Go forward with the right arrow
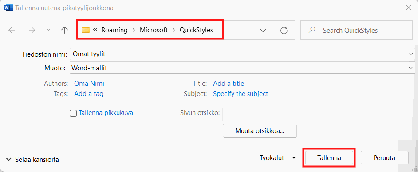Viewport: 418px width, 172px height. (x=32, y=30)
